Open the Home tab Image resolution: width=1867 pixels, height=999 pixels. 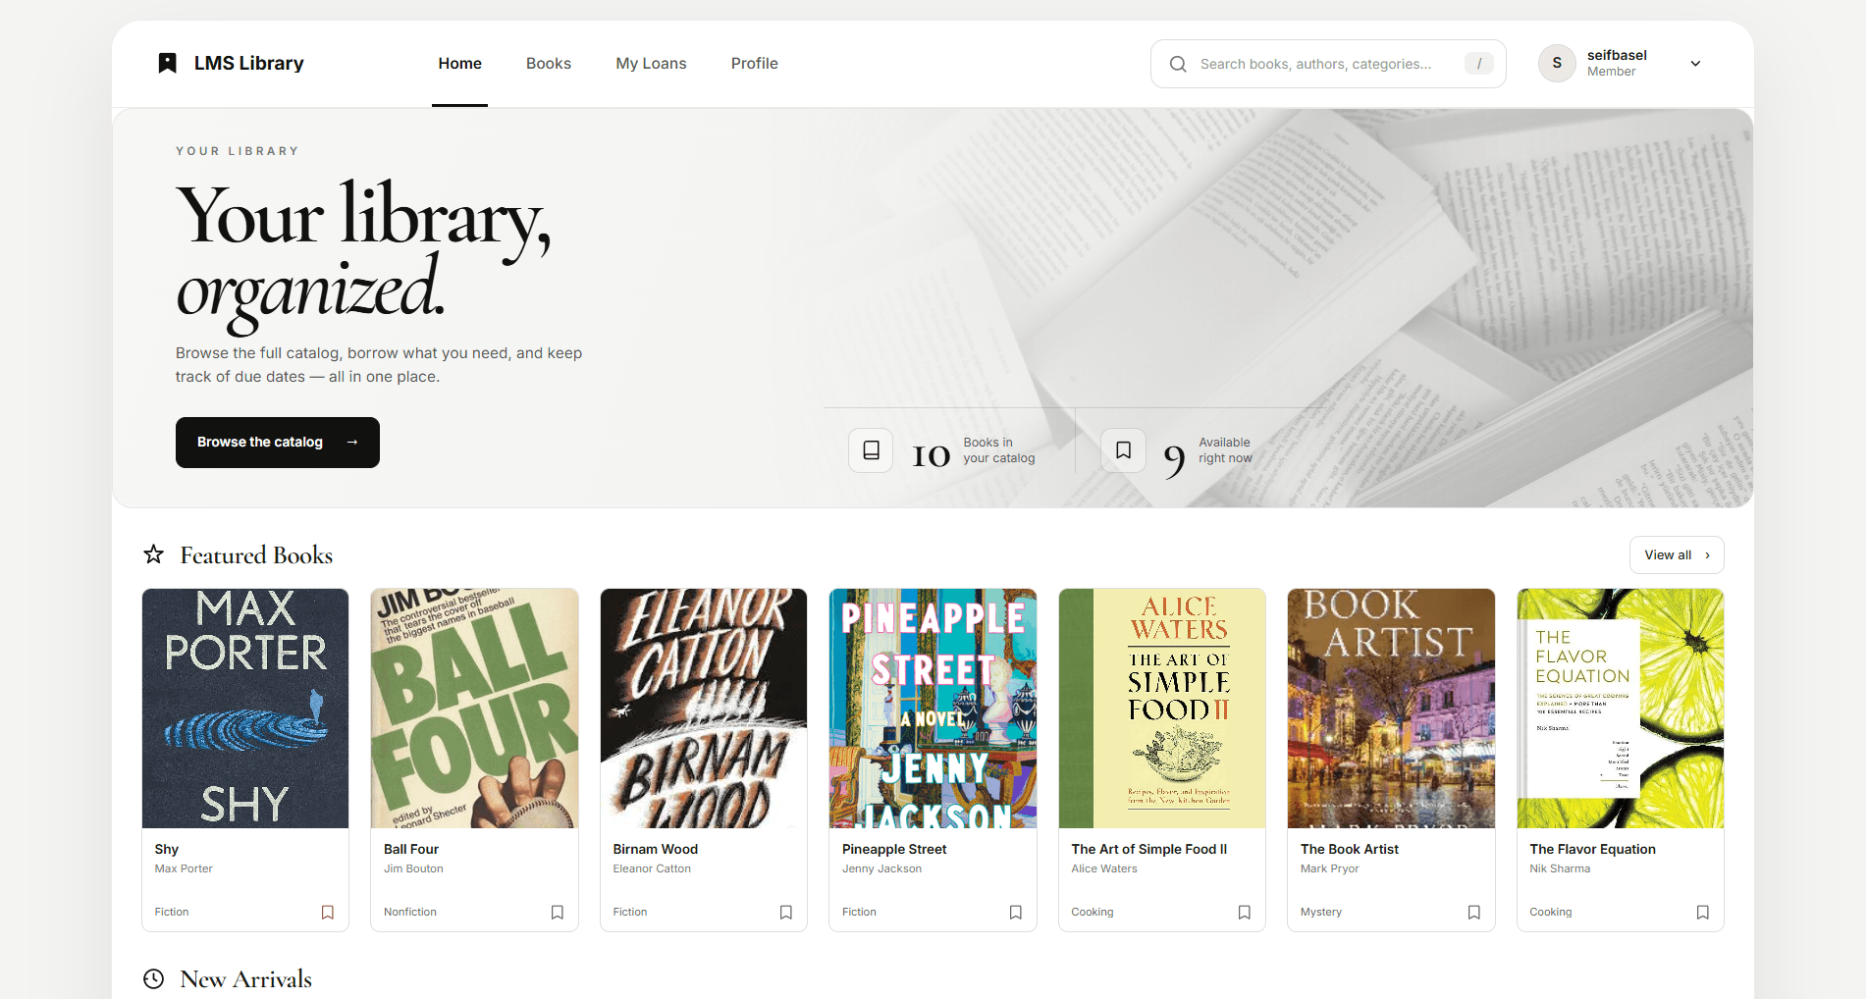tap(459, 64)
